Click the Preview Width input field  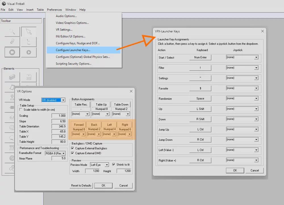(93, 171)
